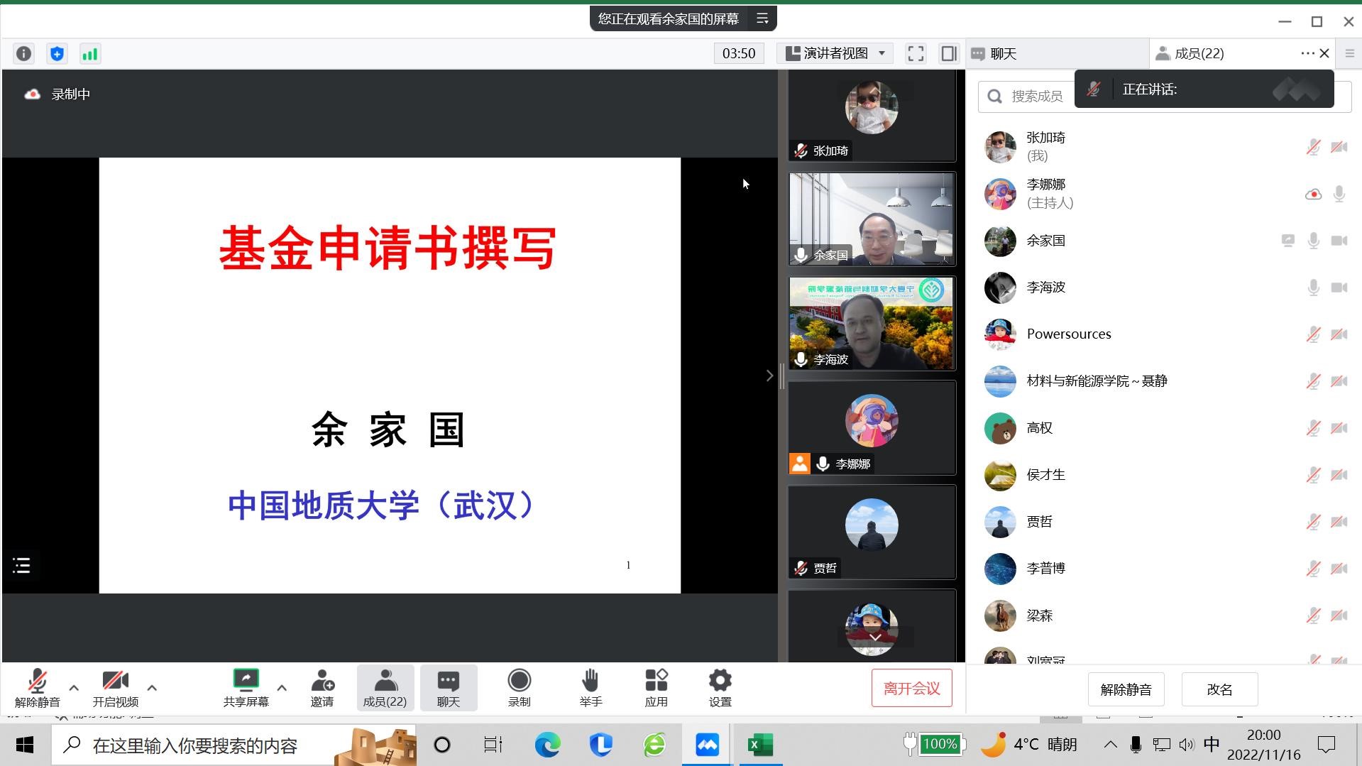Image resolution: width=1362 pixels, height=766 pixels.
Task: Click the 改名 rename button
Action: click(1219, 689)
